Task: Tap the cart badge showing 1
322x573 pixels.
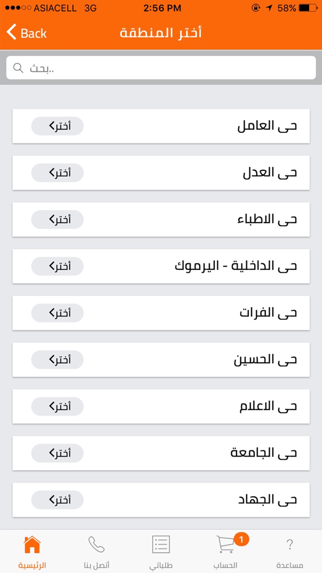Action: point(241,539)
